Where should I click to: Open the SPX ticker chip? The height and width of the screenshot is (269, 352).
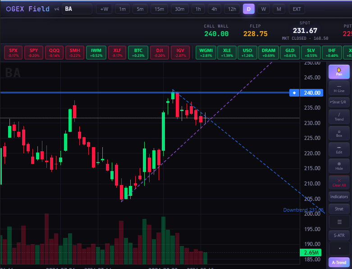[13, 53]
